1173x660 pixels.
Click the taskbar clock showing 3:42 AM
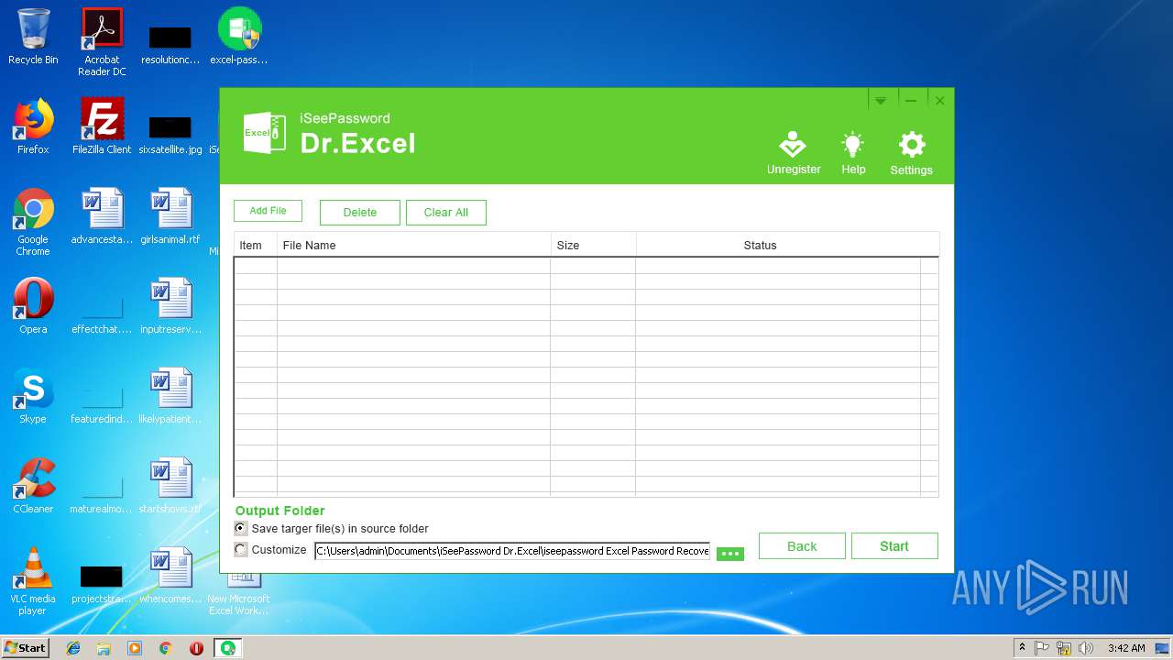1126,648
